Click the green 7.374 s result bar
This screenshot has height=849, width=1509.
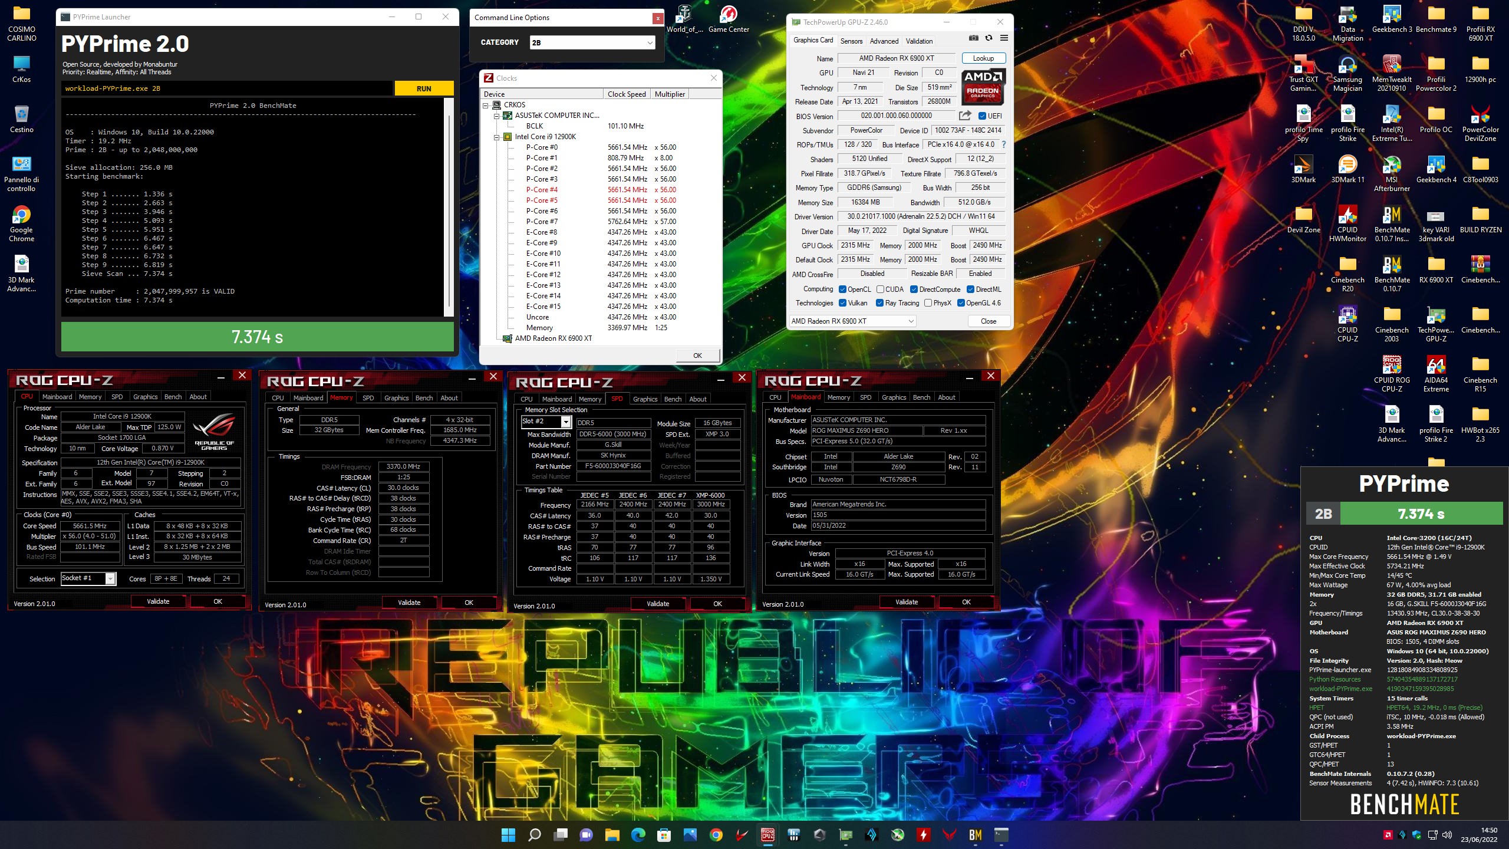[x=257, y=337]
